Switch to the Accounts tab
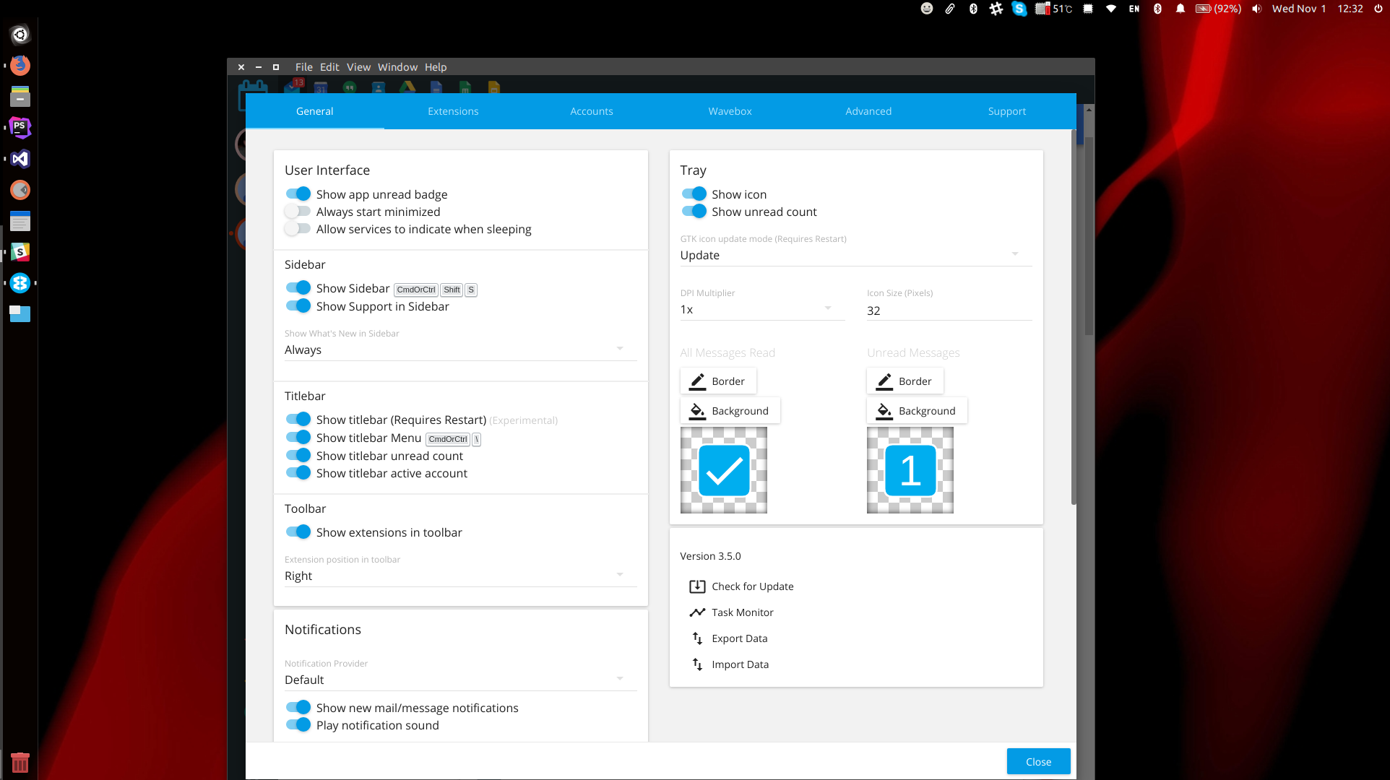This screenshot has width=1390, height=780. tap(591, 111)
